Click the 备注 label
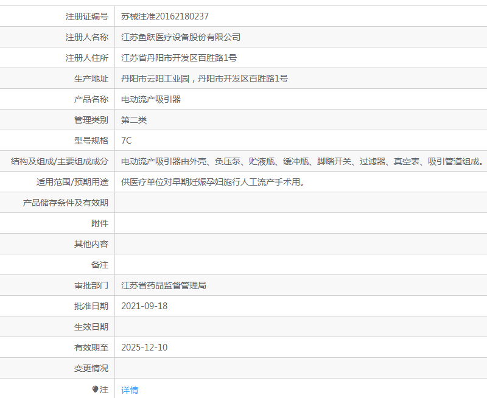The image size is (487, 398). tap(100, 265)
